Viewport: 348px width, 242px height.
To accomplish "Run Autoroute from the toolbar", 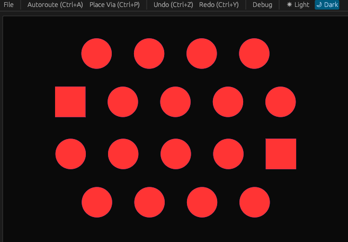I will pyautogui.click(x=55, y=5).
